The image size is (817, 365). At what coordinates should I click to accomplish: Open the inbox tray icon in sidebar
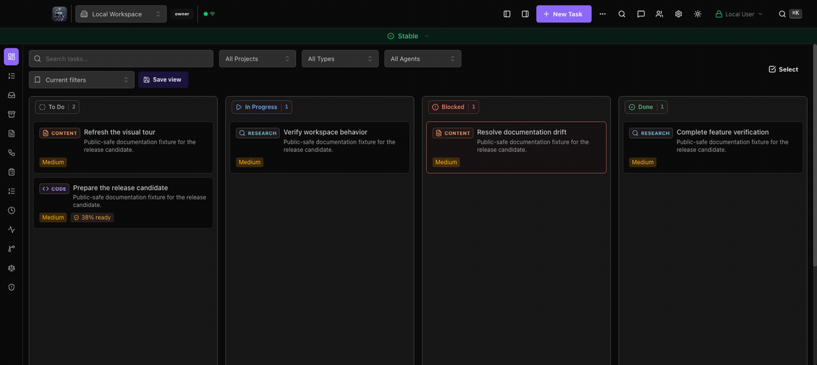coord(12,95)
